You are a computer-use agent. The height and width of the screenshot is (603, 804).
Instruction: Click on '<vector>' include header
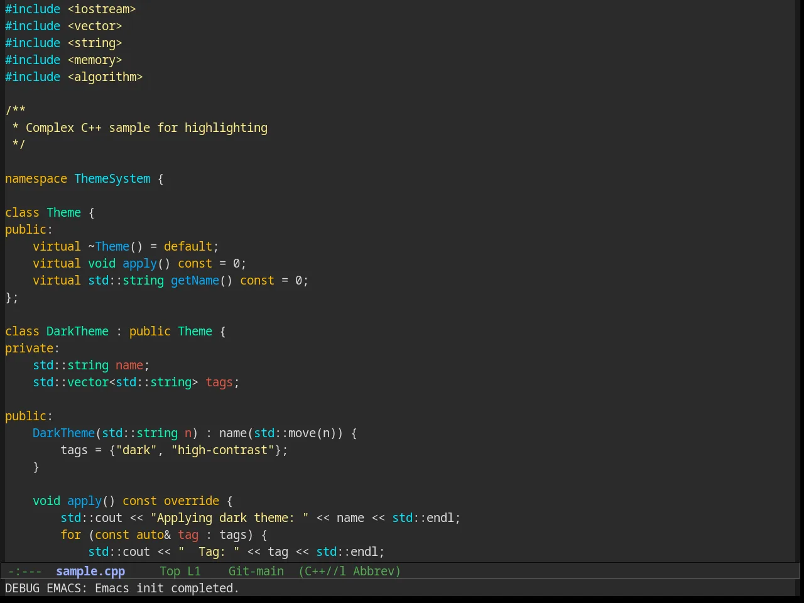tap(95, 26)
